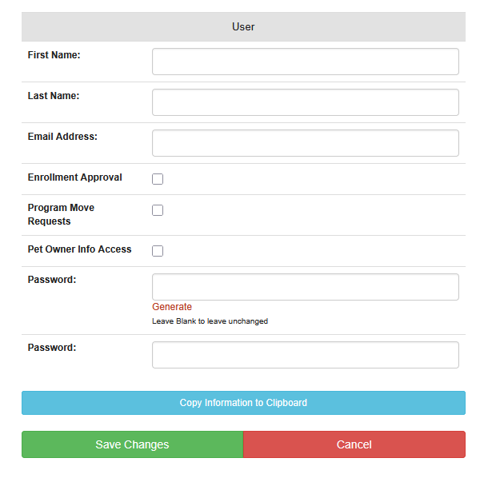This screenshot has width=488, height=482.
Task: Click the Email Address label
Action: (62, 137)
